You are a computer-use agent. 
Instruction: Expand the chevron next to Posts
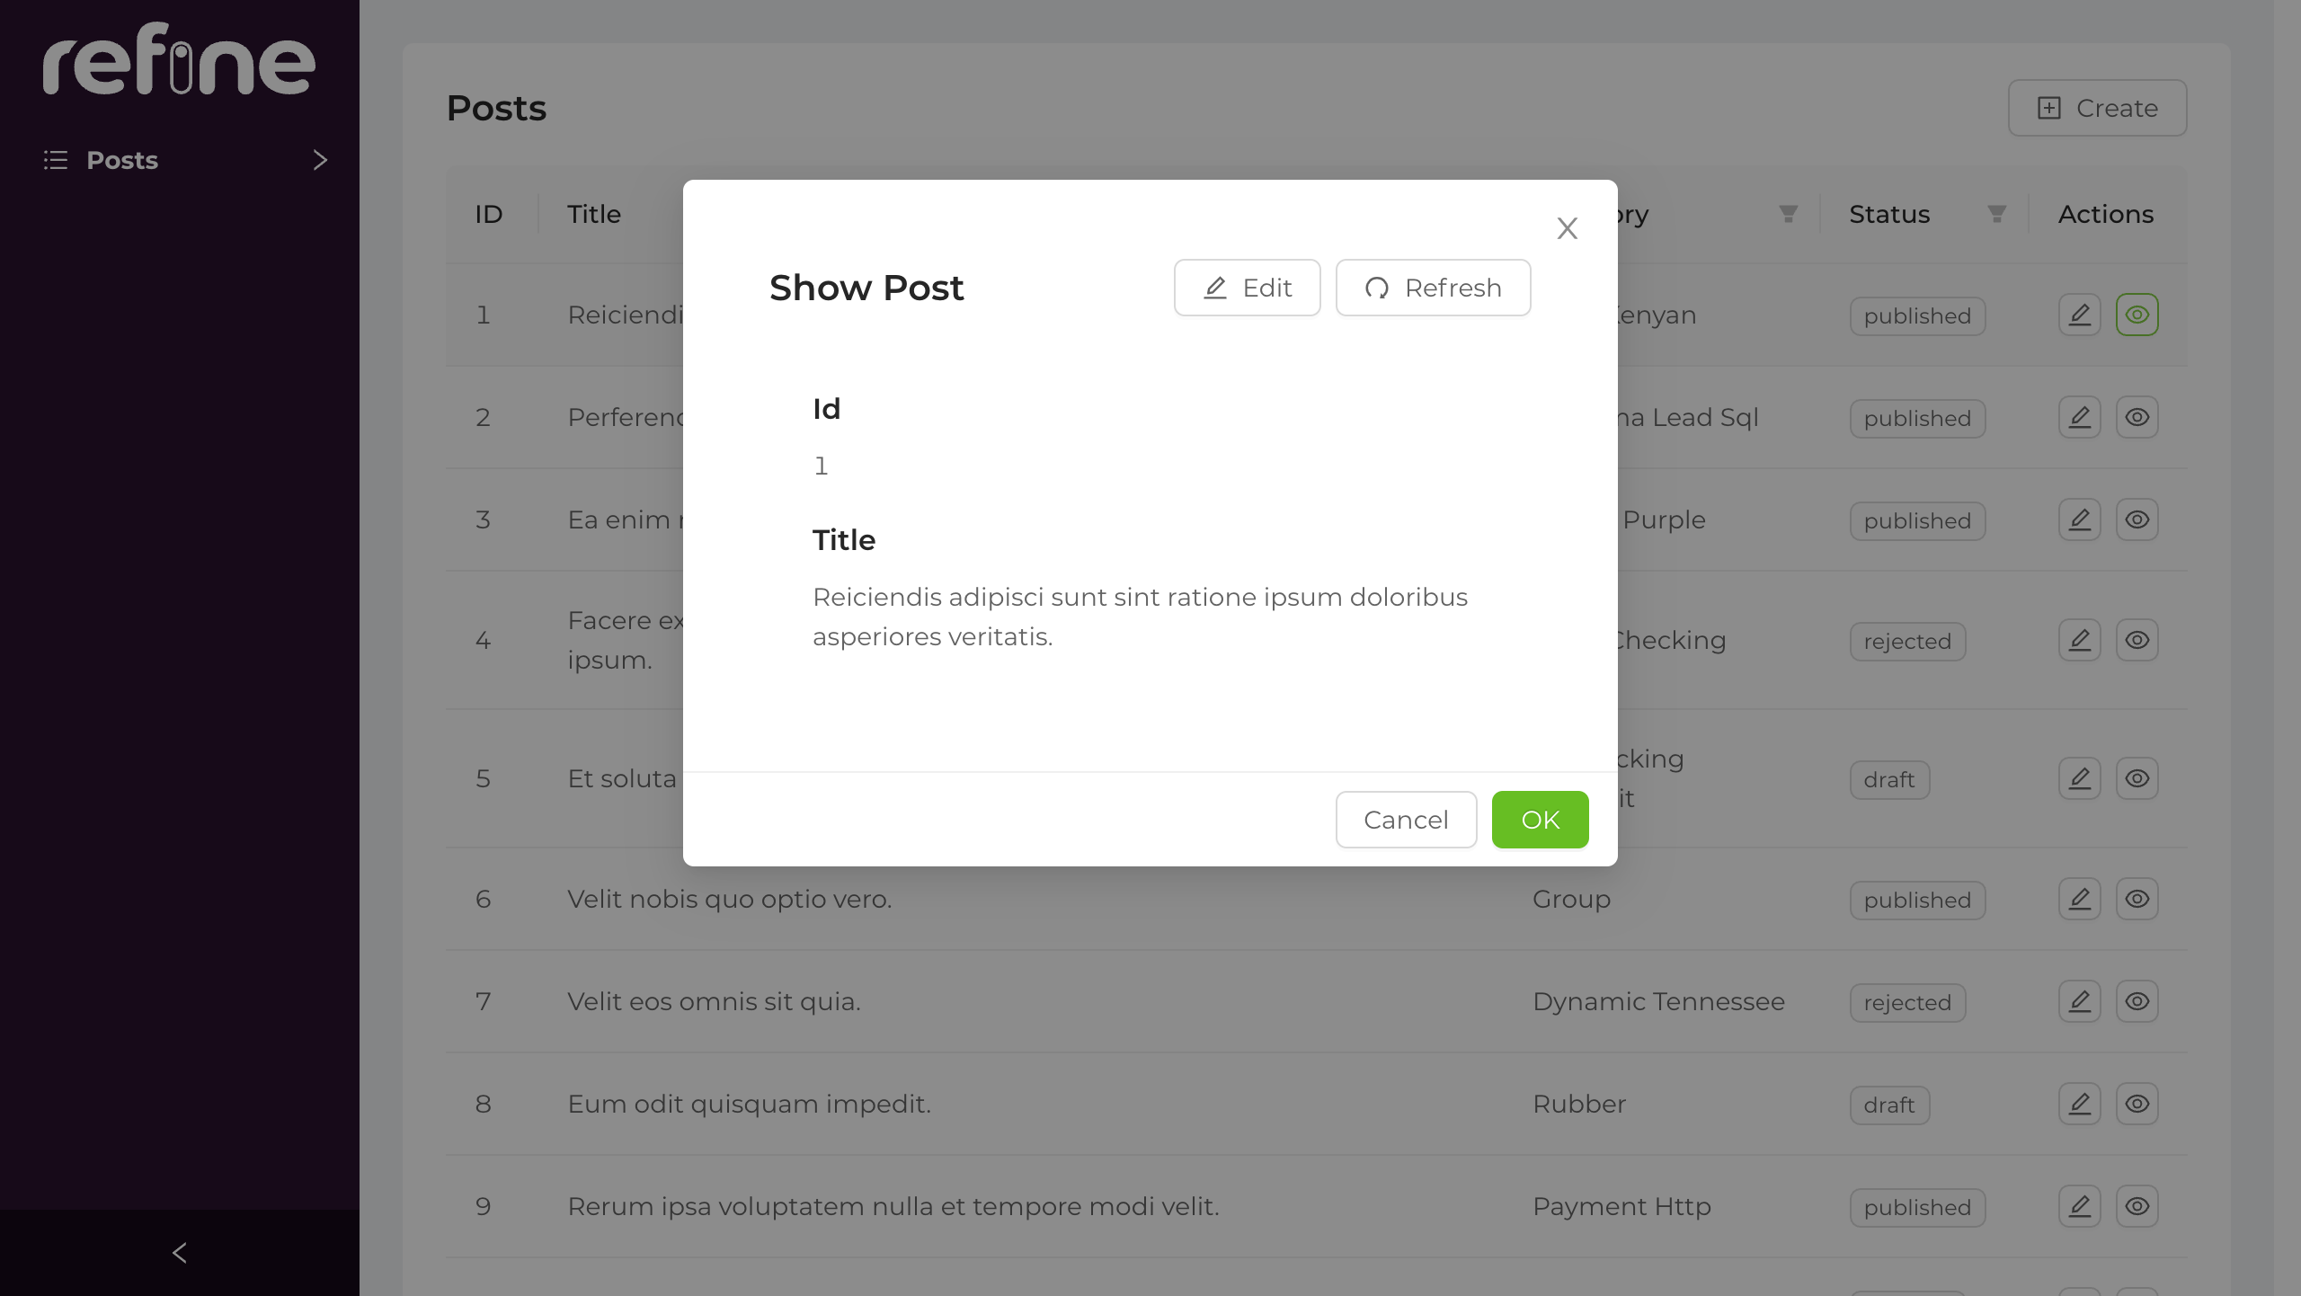coord(320,159)
